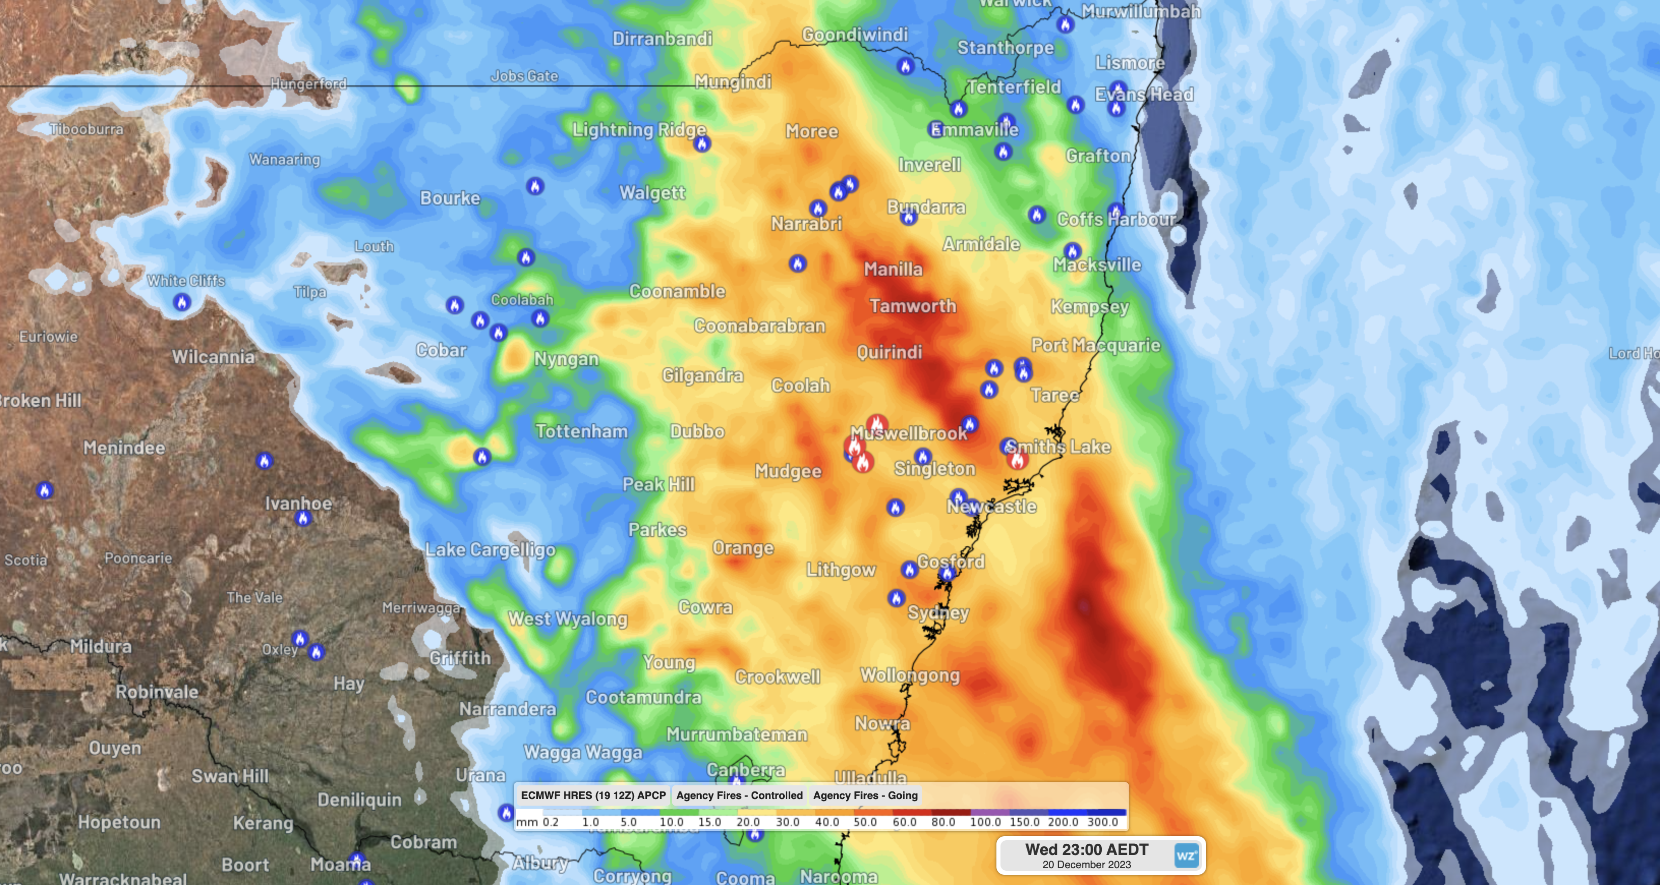
Task: Switch to Agency Fires - Controlled tab
Action: (739, 795)
